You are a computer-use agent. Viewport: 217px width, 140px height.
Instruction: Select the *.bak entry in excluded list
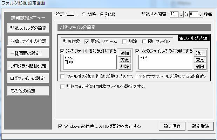point(69,58)
